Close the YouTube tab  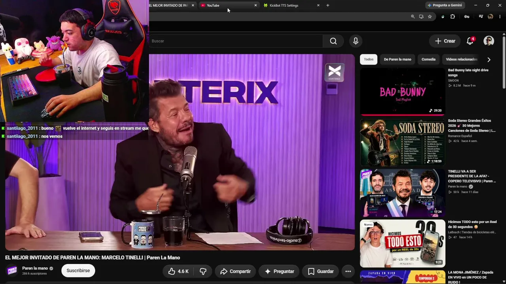pyautogui.click(x=255, y=6)
